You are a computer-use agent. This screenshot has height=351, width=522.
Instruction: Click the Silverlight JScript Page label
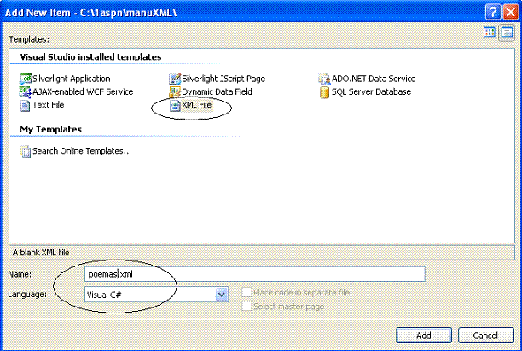coord(223,79)
